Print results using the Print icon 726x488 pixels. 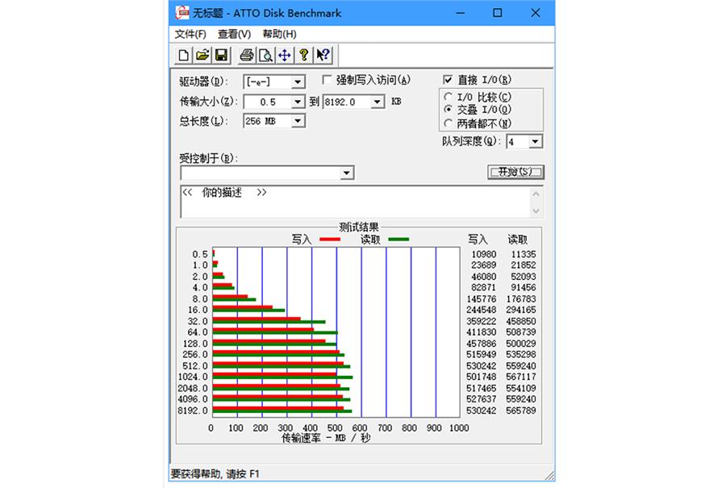tap(246, 55)
